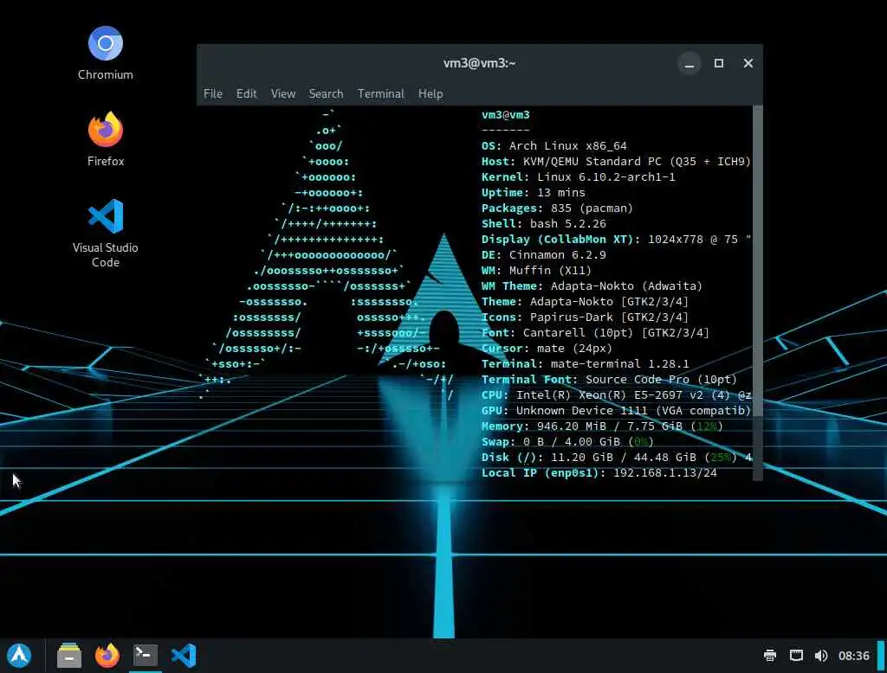Click the DE: Cinnamon 6.2.9 line
The height and width of the screenshot is (673, 887).
click(544, 255)
